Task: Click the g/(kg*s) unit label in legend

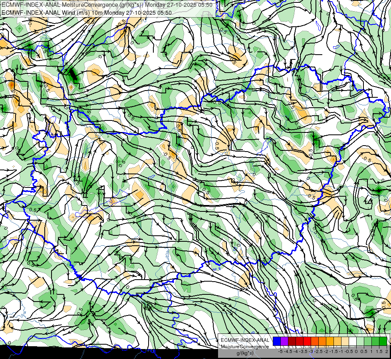Action: click(x=245, y=353)
